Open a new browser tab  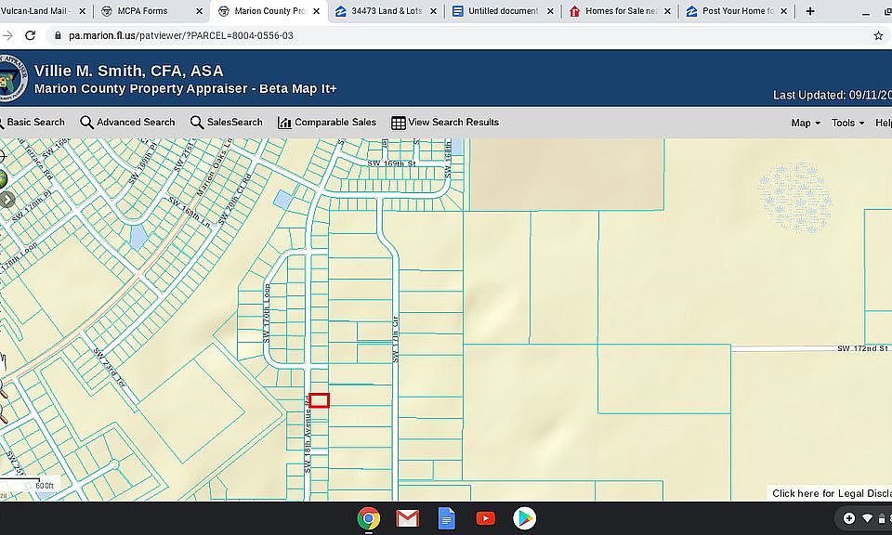tap(810, 11)
